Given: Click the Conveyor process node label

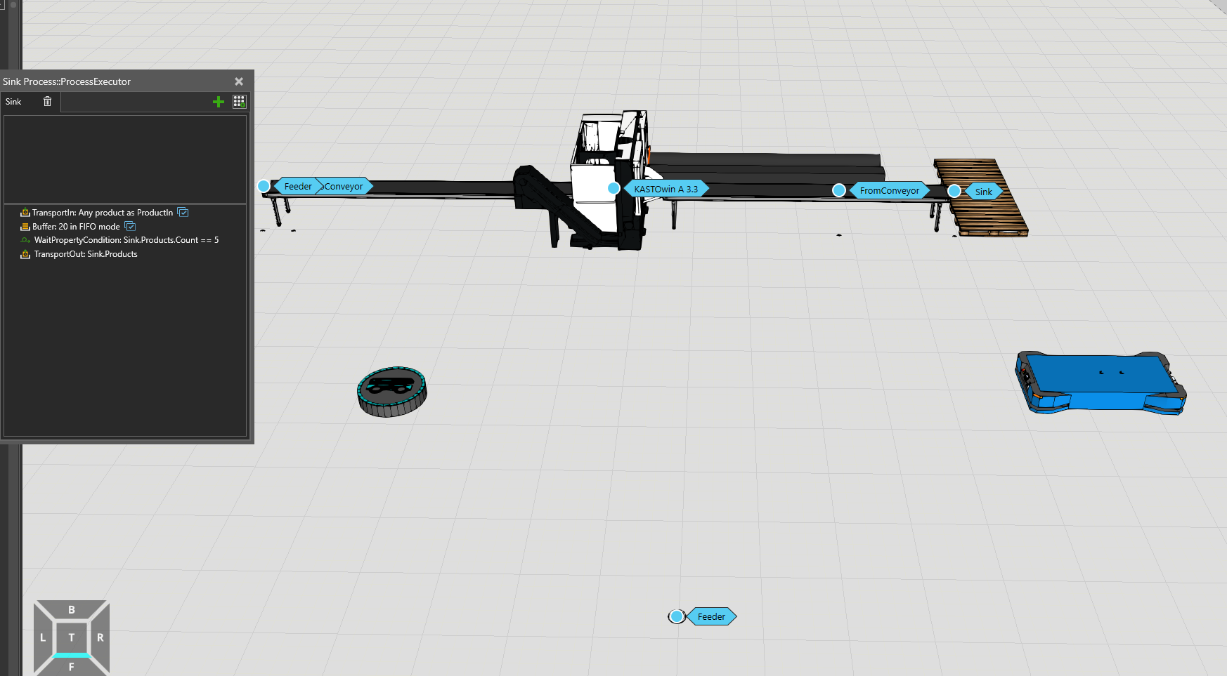Looking at the screenshot, I should click(344, 187).
